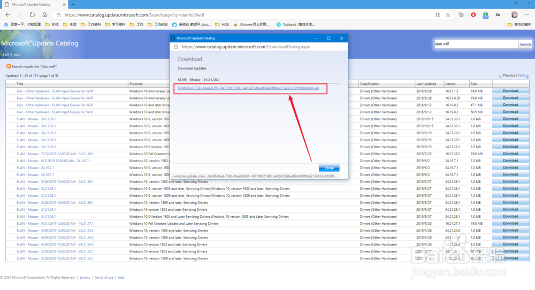Image resolution: width=535 pixels, height=290 pixels.
Task: Open the user profile avatar
Action: (x=514, y=14)
